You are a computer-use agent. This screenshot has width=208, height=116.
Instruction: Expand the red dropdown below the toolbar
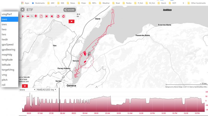pyautogui.click(x=71, y=21)
